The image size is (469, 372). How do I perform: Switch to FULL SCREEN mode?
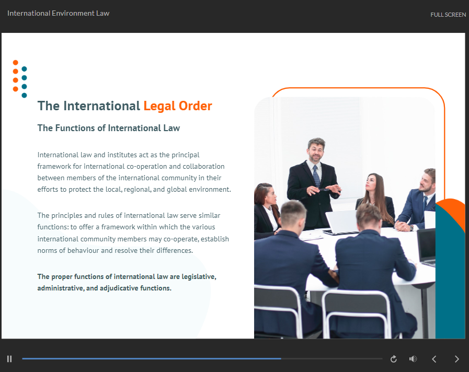pos(448,15)
